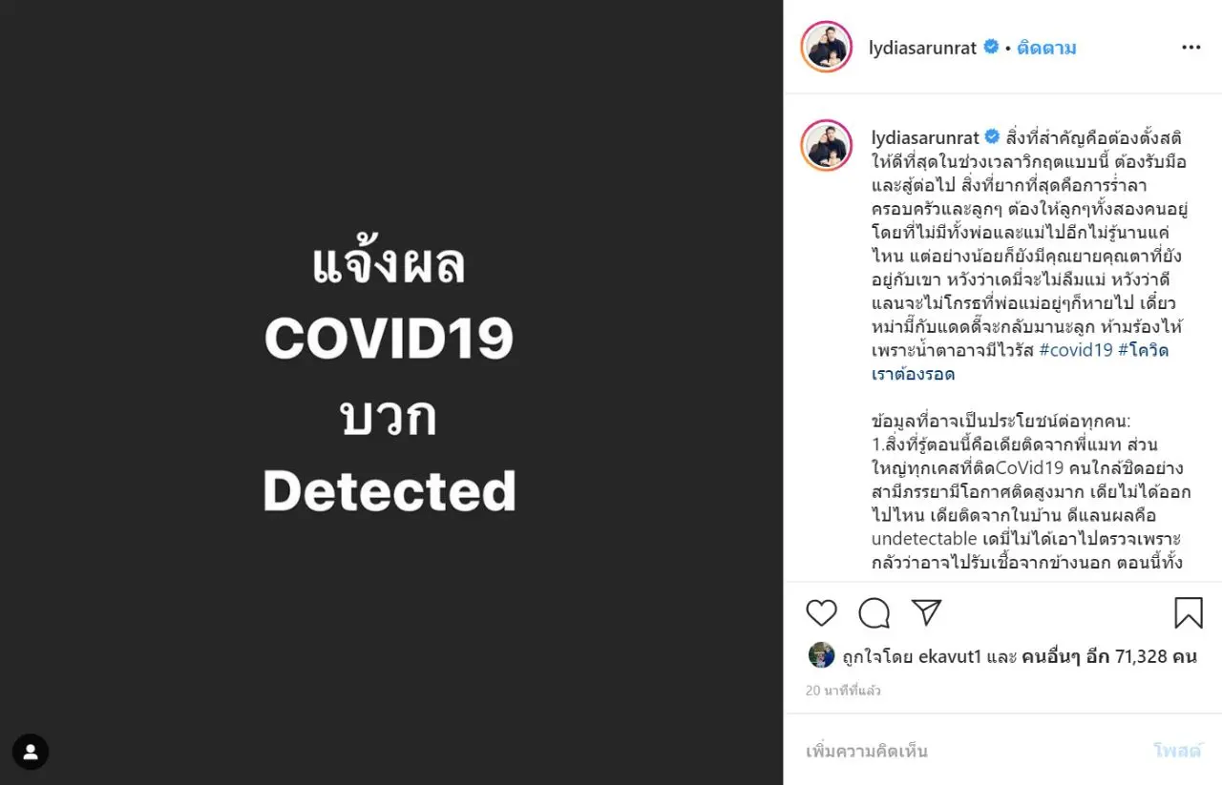Open lydiasarunrat username link in header
The image size is (1222, 785).
[924, 47]
